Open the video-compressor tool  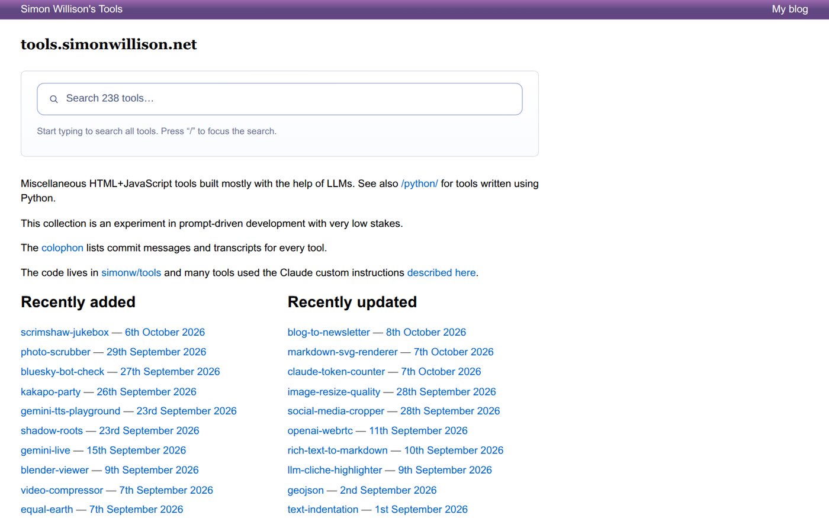[x=62, y=490]
